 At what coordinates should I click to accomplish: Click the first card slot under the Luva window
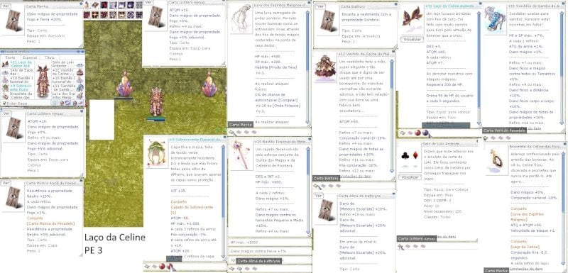(x=232, y=133)
